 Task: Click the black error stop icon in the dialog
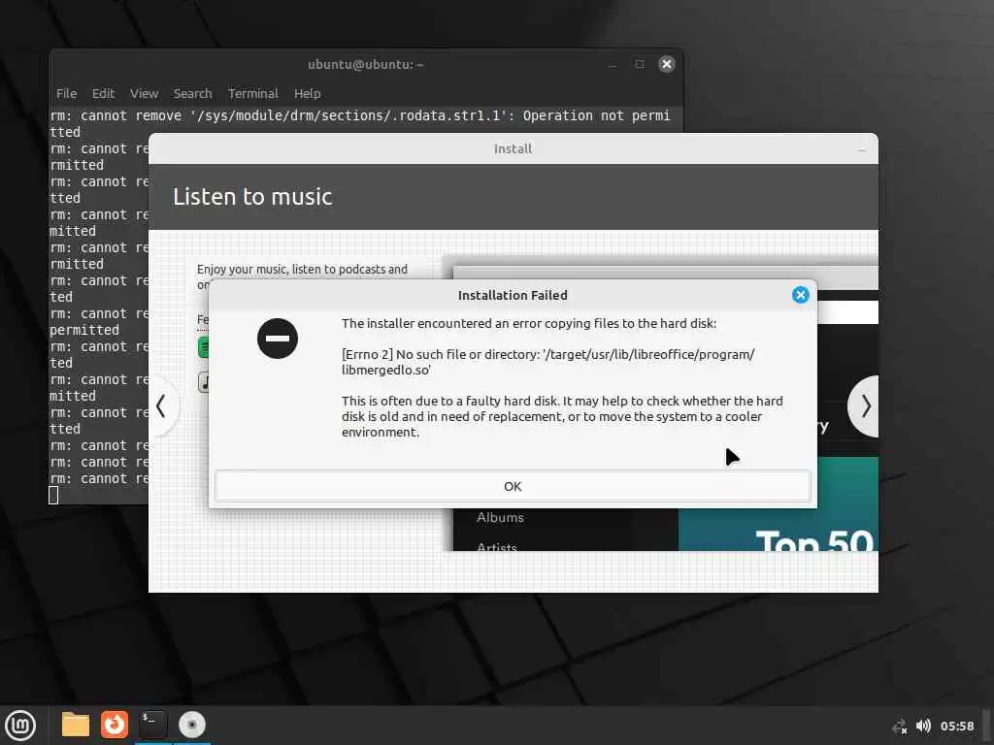pos(277,339)
